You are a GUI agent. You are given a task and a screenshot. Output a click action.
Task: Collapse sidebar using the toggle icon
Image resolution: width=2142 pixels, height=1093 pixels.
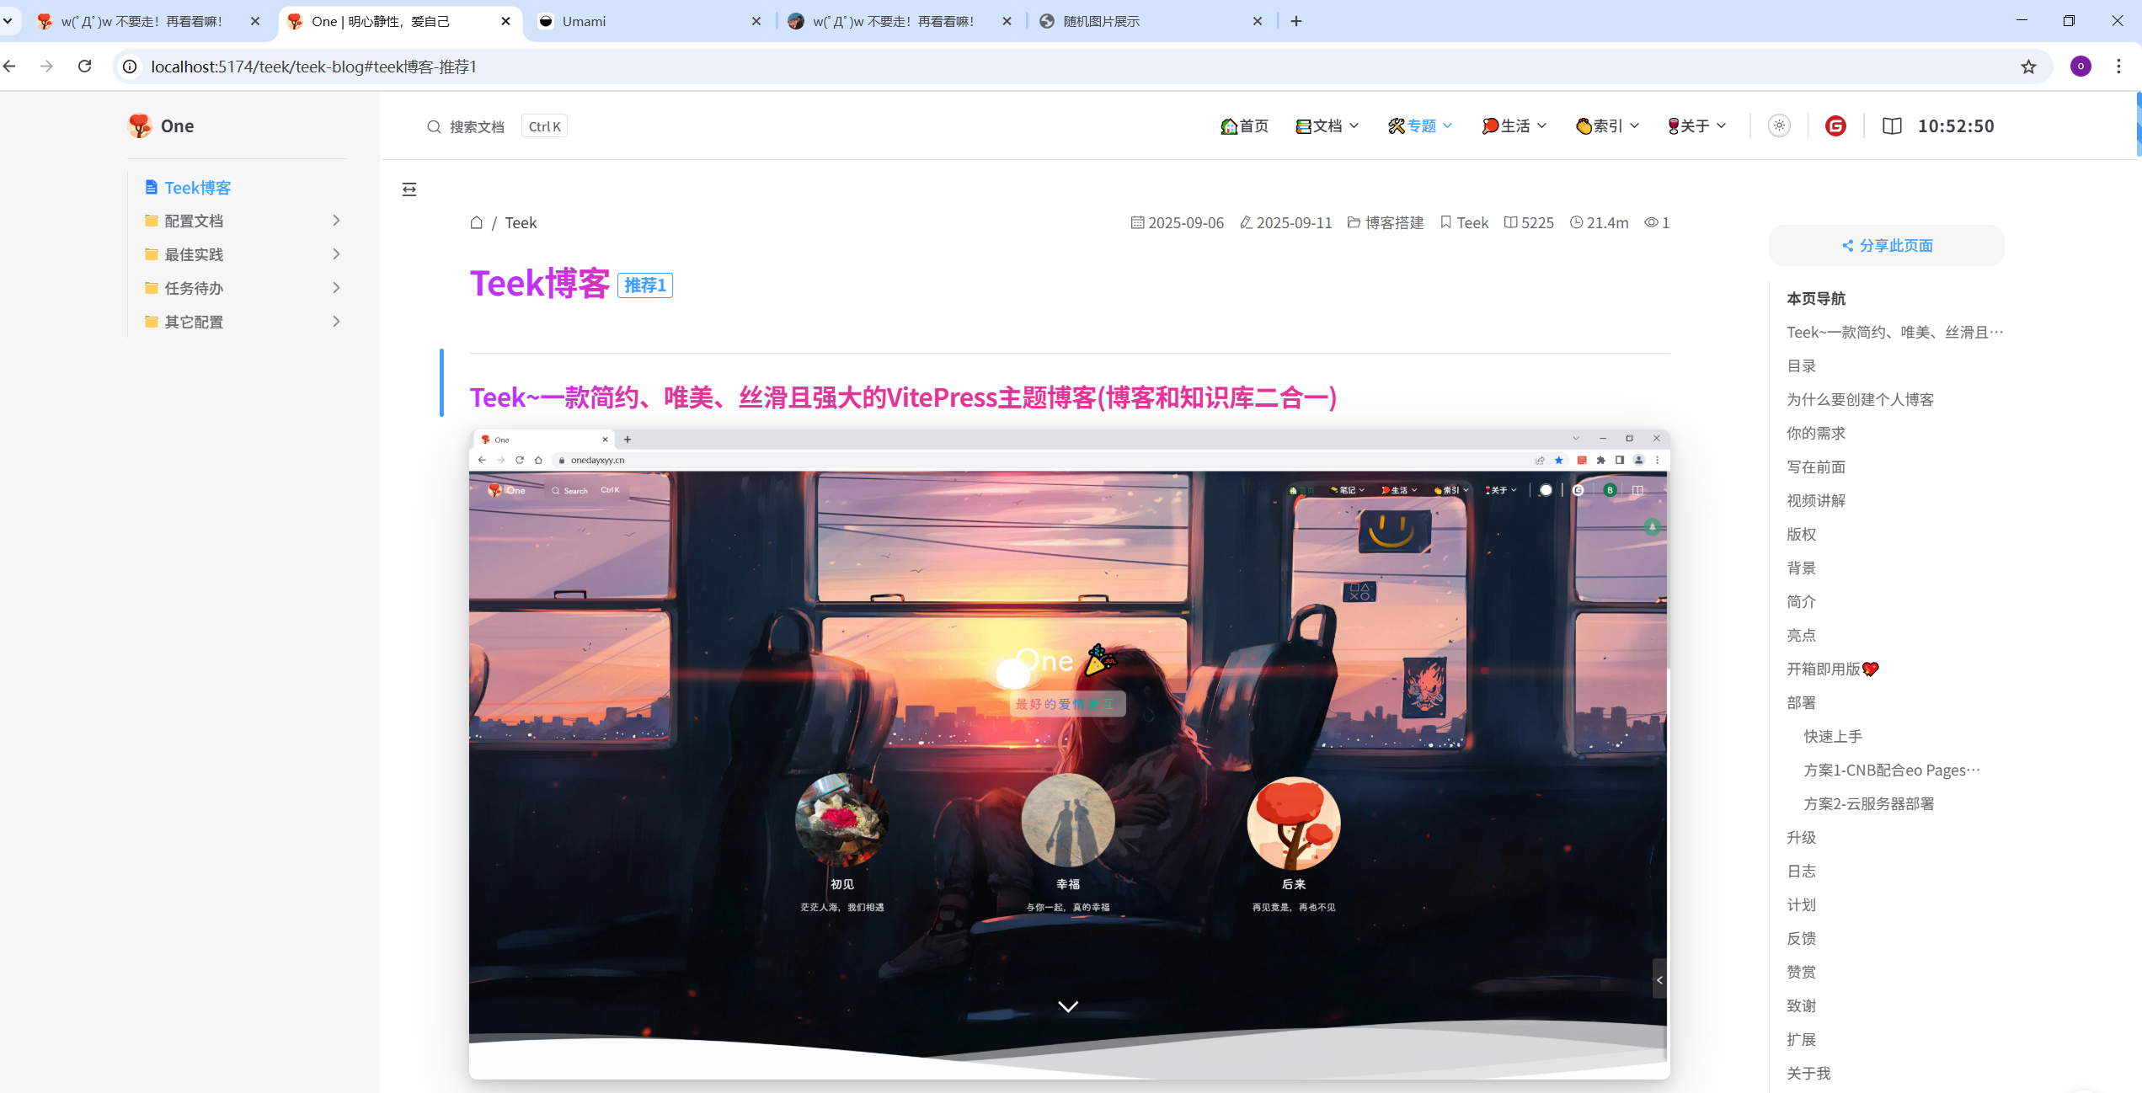pyautogui.click(x=409, y=189)
